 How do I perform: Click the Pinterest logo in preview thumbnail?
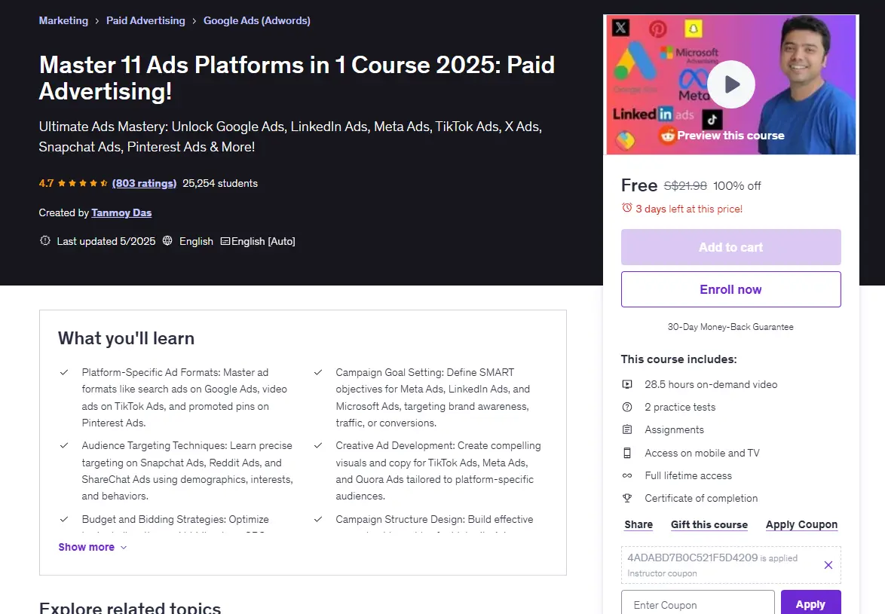pyautogui.click(x=657, y=29)
